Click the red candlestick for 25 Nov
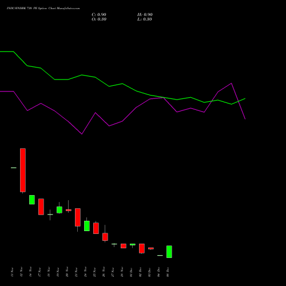286x286 pixels. click(96, 228)
